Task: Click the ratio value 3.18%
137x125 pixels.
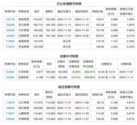Action: tap(130, 41)
